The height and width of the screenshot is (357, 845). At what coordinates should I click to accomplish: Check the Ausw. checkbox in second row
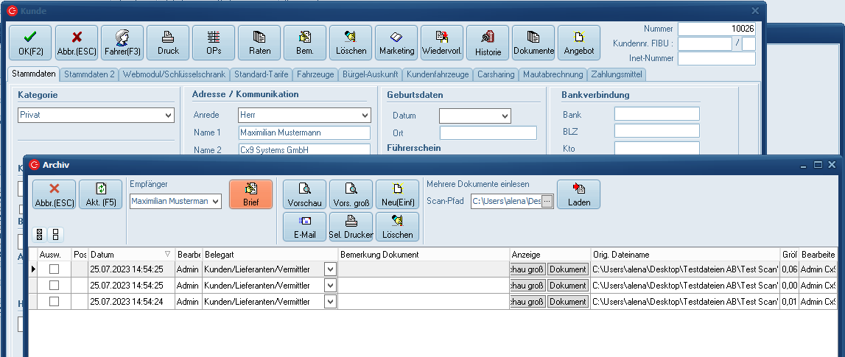click(54, 286)
